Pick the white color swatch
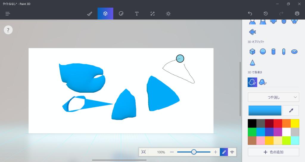Screen dimensions: 305x162 pyautogui.click(x=286, y=132)
